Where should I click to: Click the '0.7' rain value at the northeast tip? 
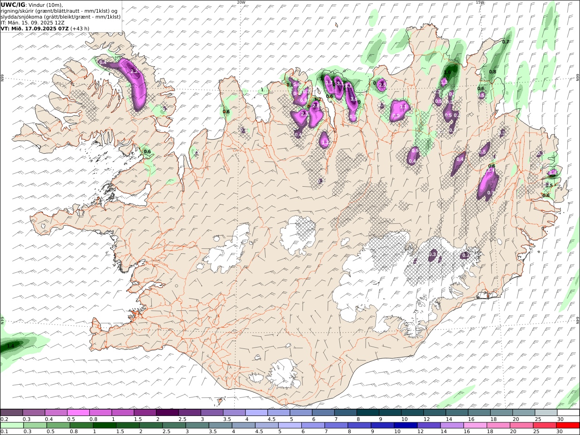click(x=506, y=42)
